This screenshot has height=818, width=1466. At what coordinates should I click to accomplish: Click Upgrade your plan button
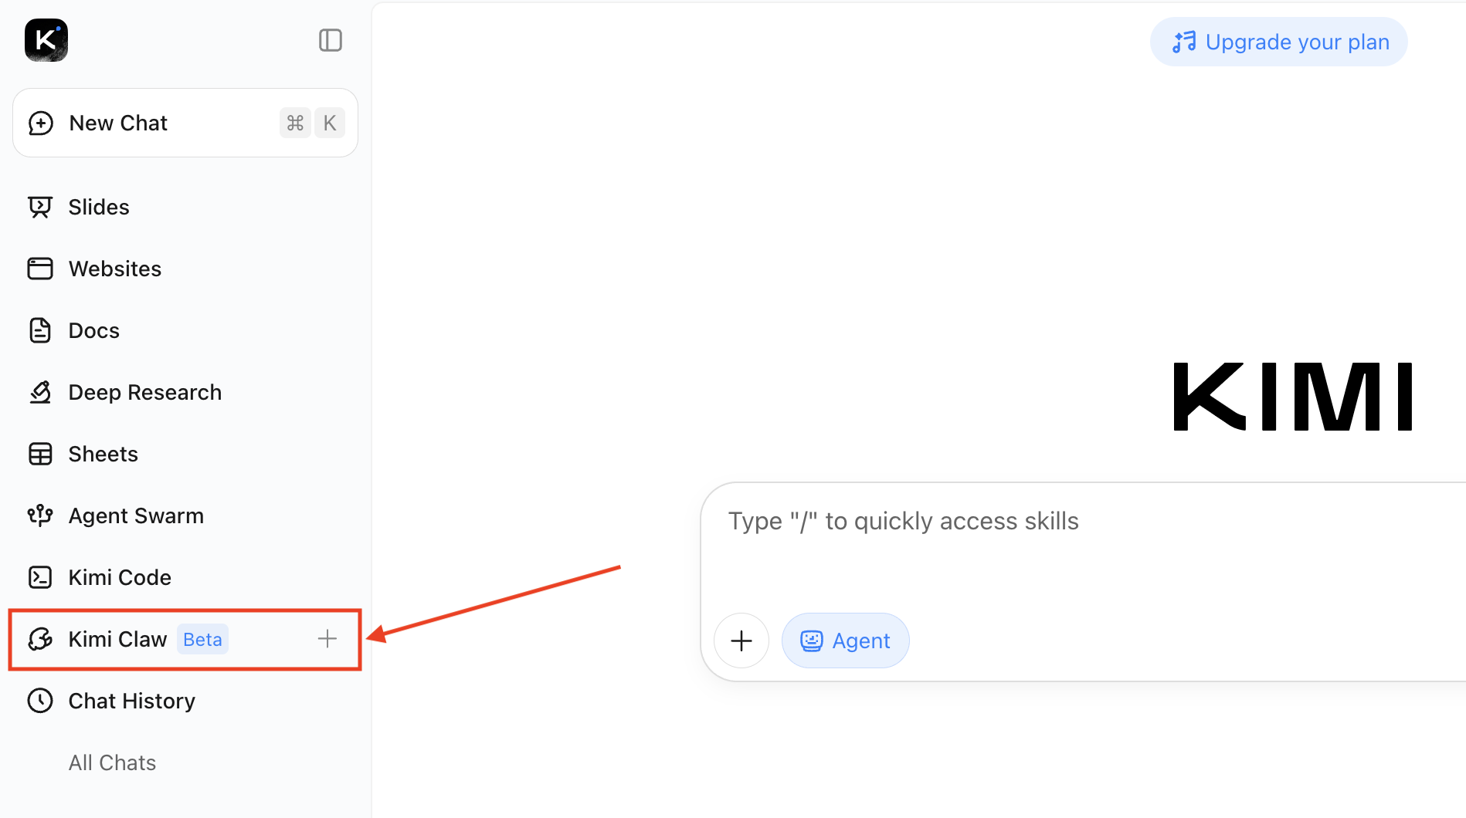coord(1278,42)
